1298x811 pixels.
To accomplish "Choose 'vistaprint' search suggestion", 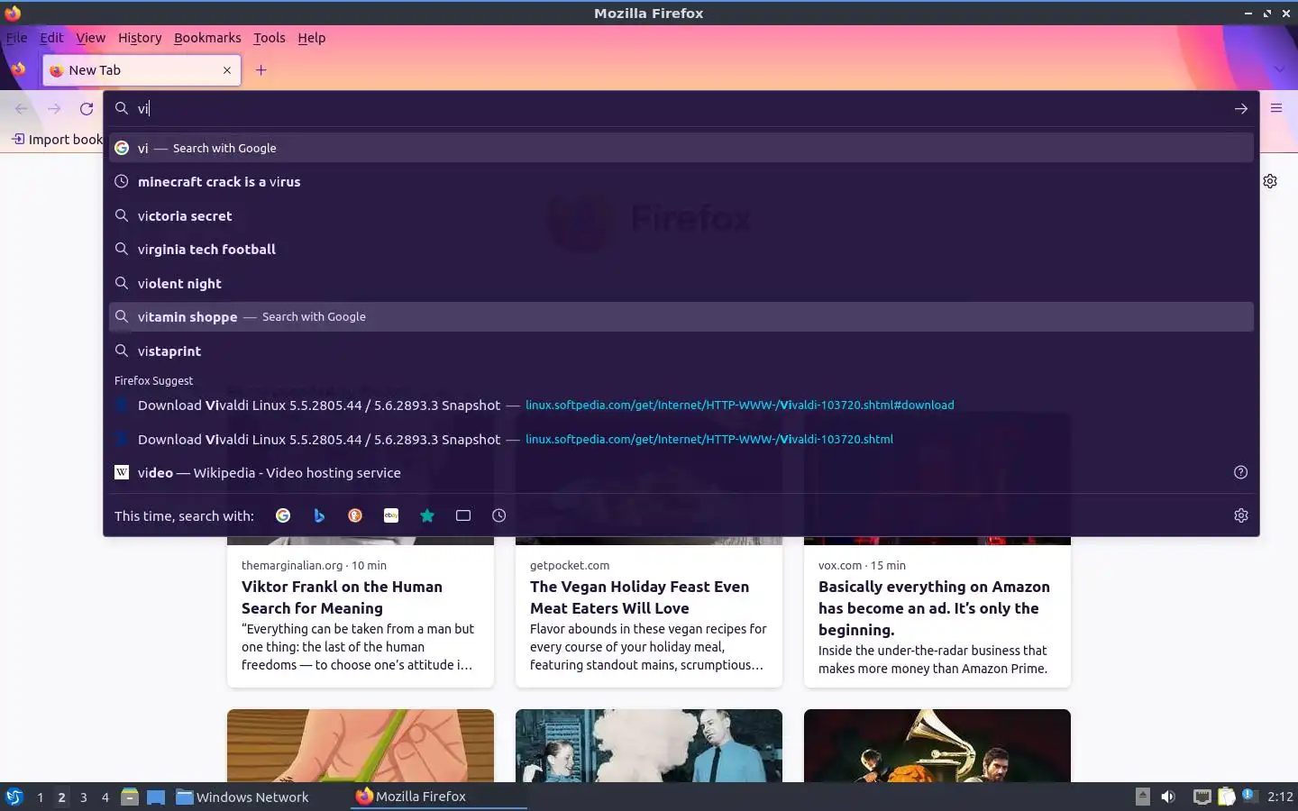I will coord(681,351).
